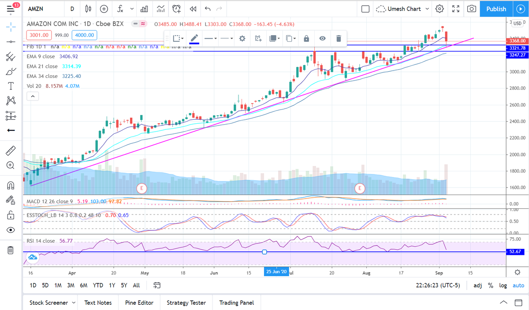Open the USD currency dropdown
The width and height of the screenshot is (529, 310).
pyautogui.click(x=518, y=23)
